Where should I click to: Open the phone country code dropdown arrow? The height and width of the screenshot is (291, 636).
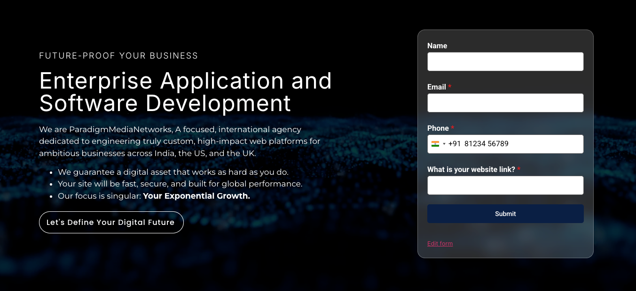point(444,144)
